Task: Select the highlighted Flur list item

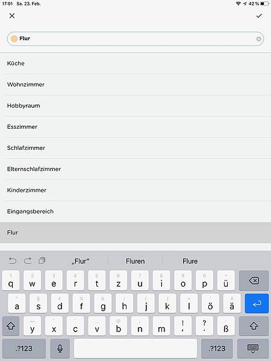Action: coord(135,232)
